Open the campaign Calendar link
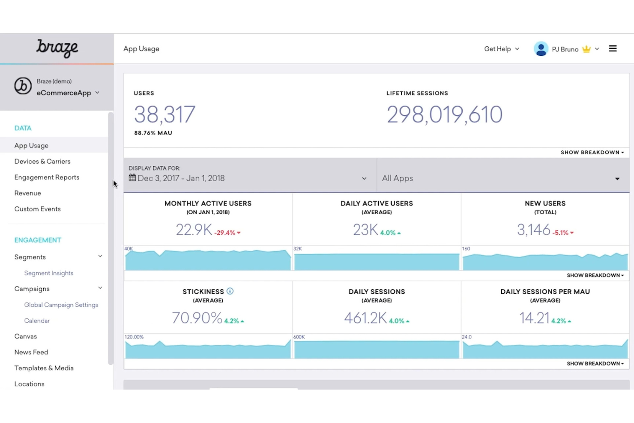 coord(37,321)
